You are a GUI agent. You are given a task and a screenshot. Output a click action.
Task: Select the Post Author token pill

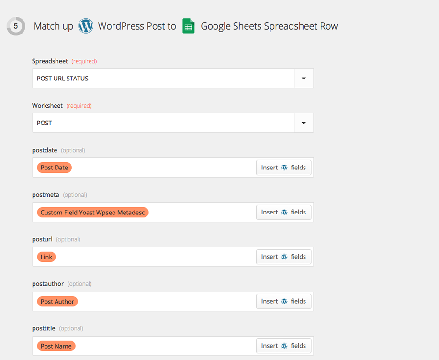57,301
